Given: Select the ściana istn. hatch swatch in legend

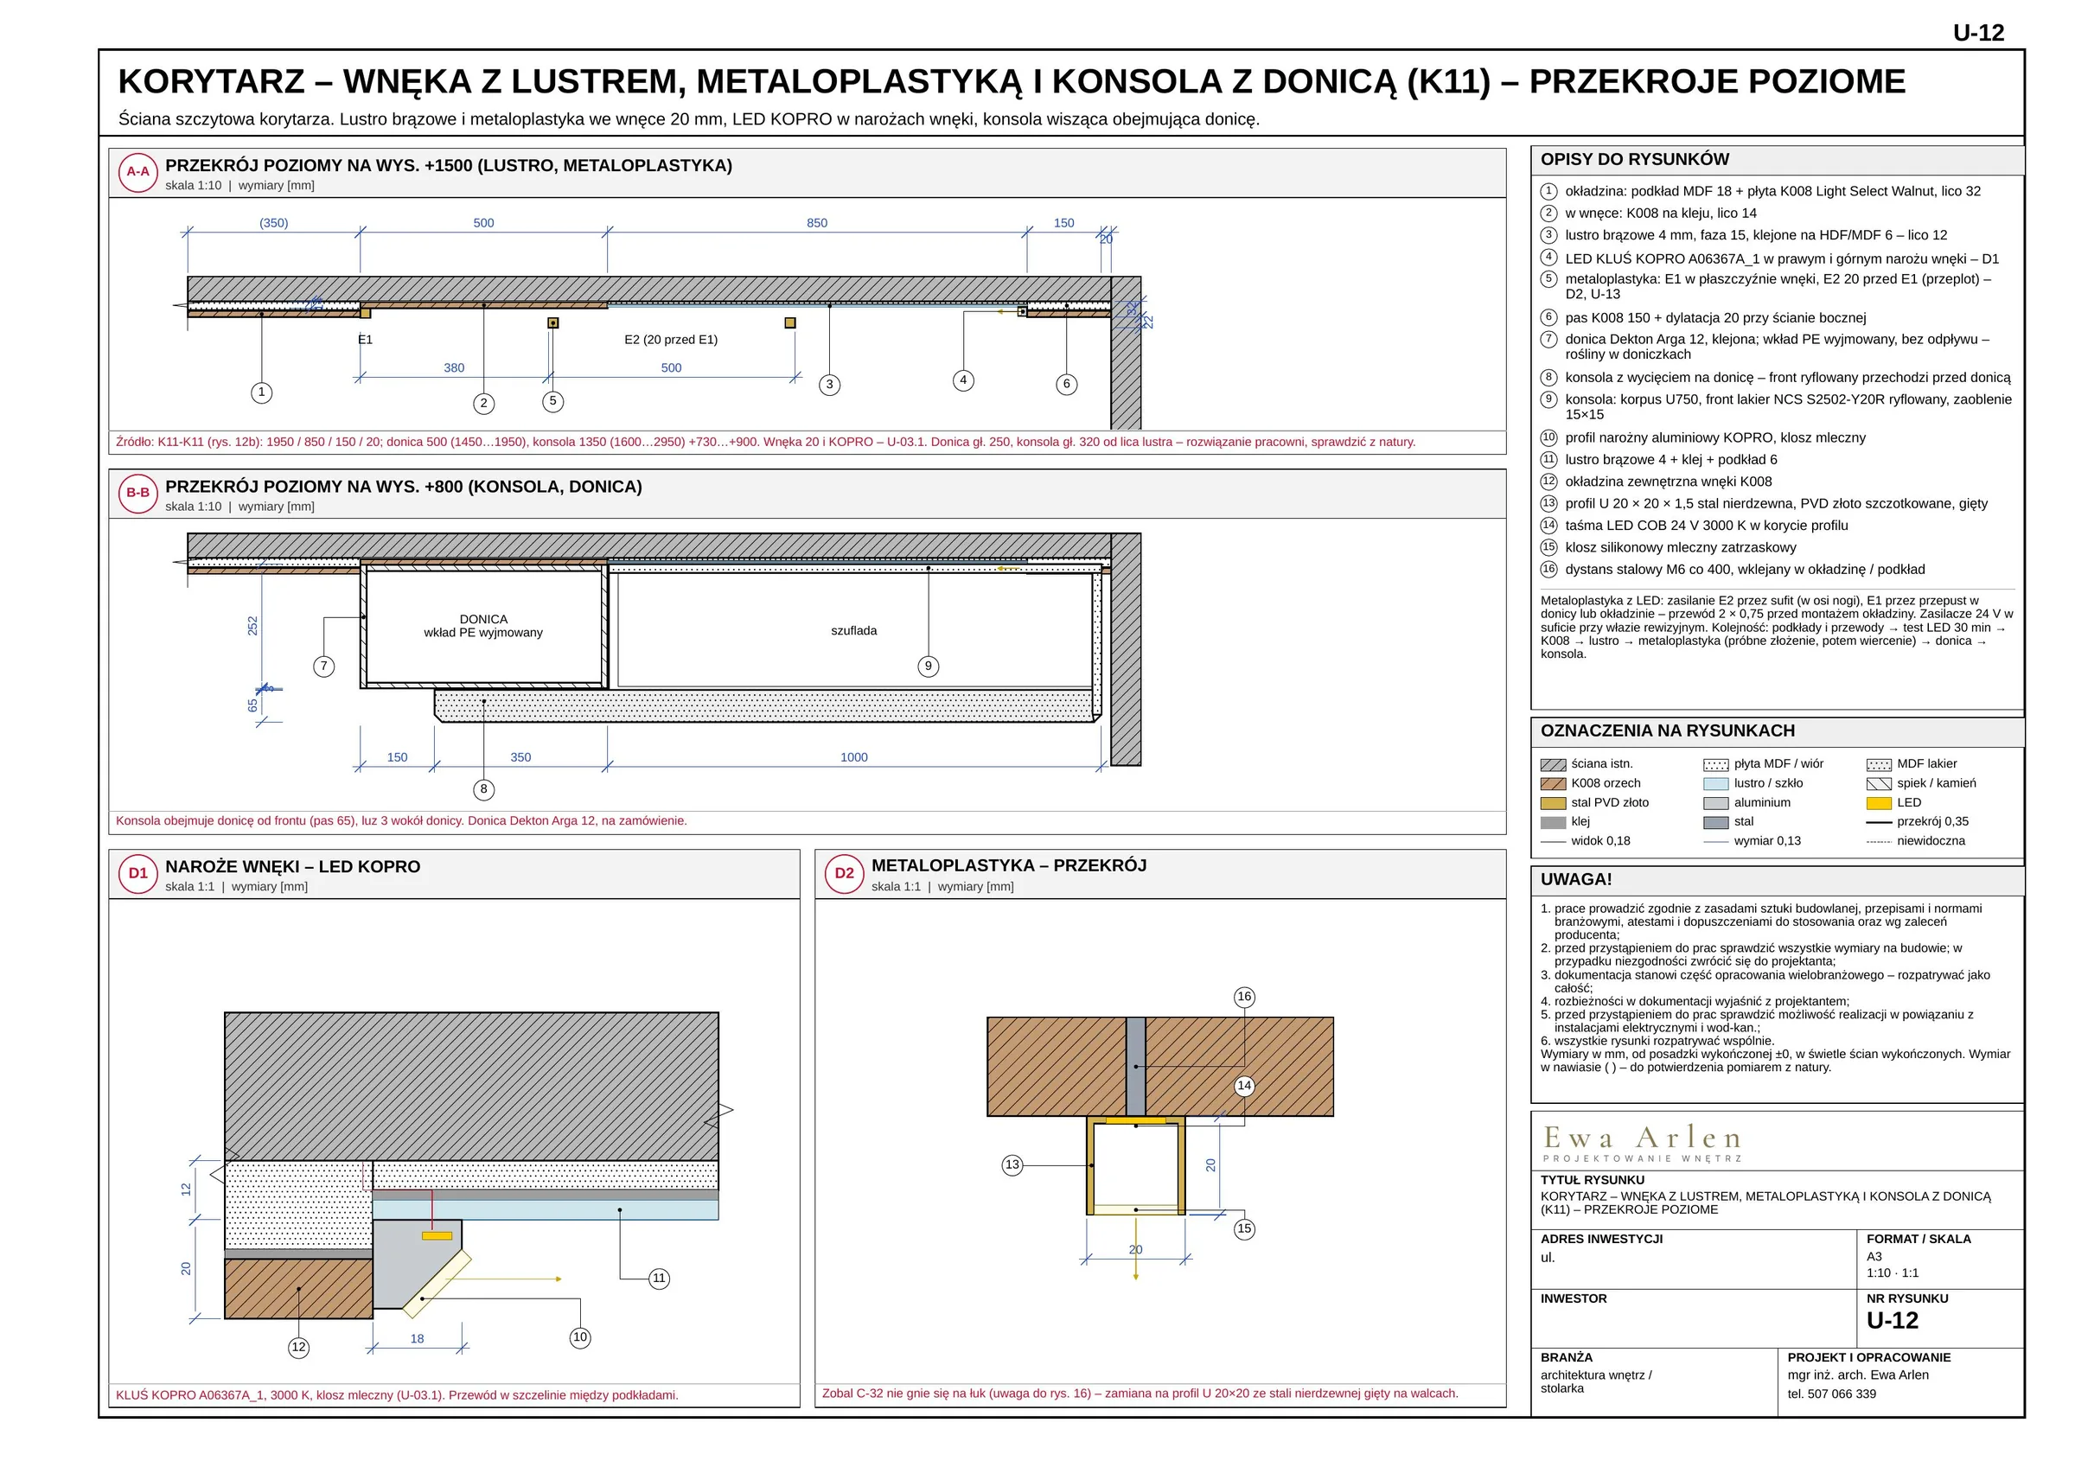Looking at the screenshot, I should [1553, 765].
